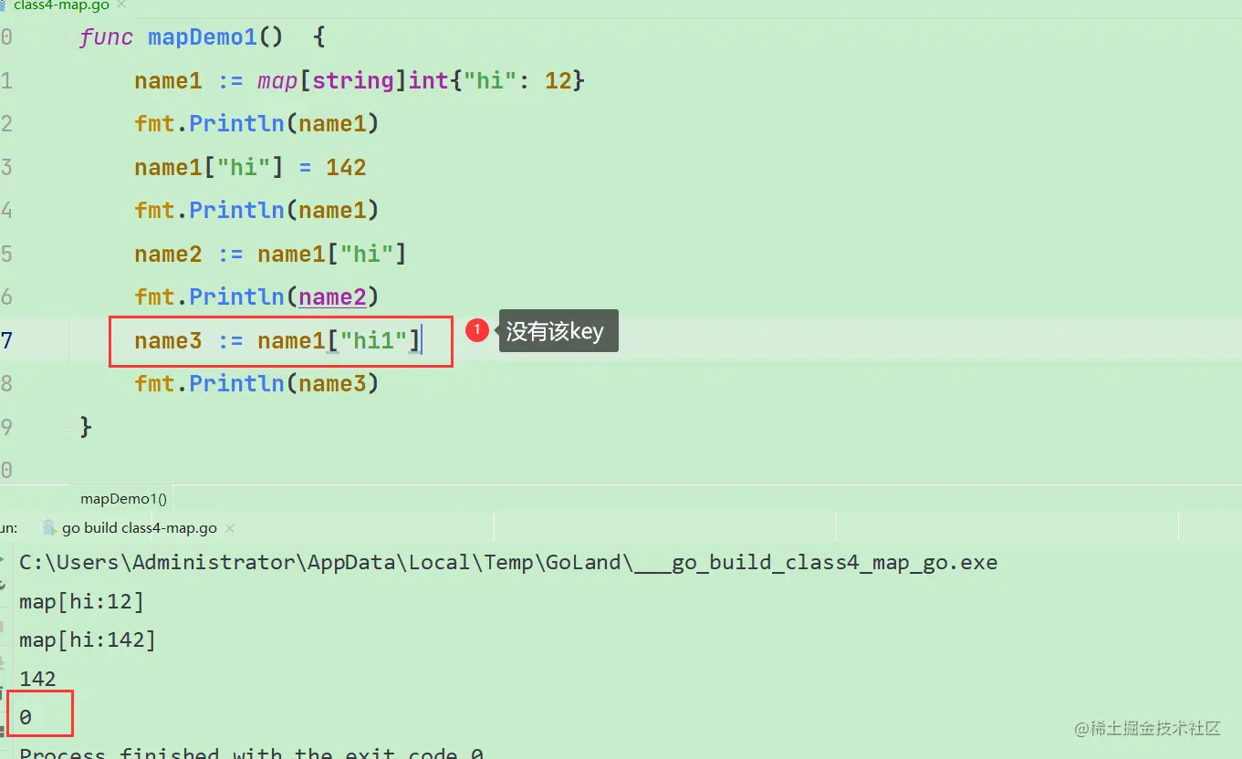Click the Go gopher run configuration icon
Viewport: 1242px width, 759px height.
pyautogui.click(x=49, y=528)
